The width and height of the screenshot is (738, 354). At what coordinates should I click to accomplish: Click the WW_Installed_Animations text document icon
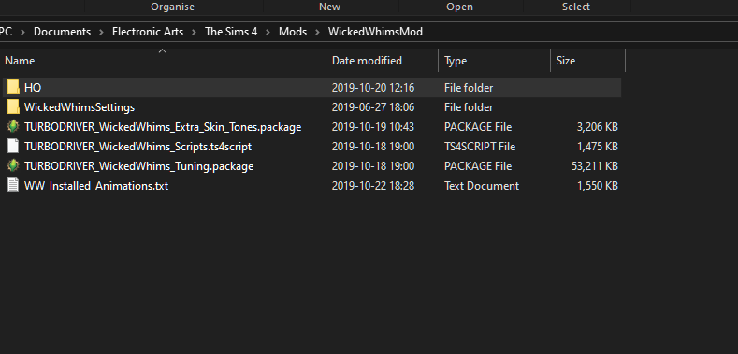[13, 186]
